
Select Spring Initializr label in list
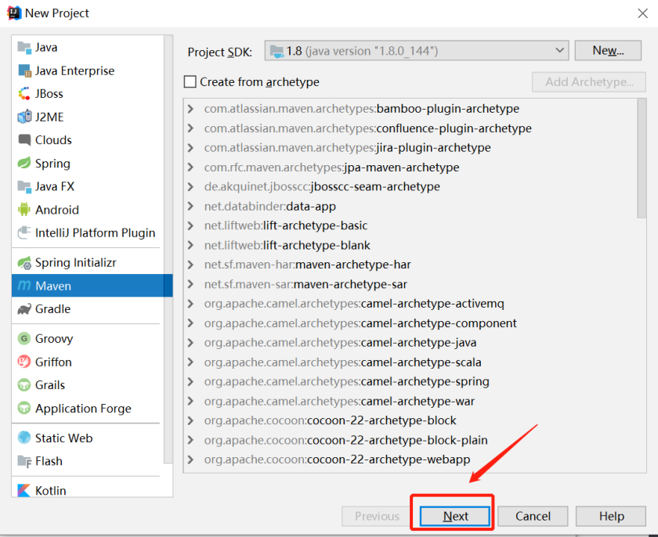coord(75,262)
